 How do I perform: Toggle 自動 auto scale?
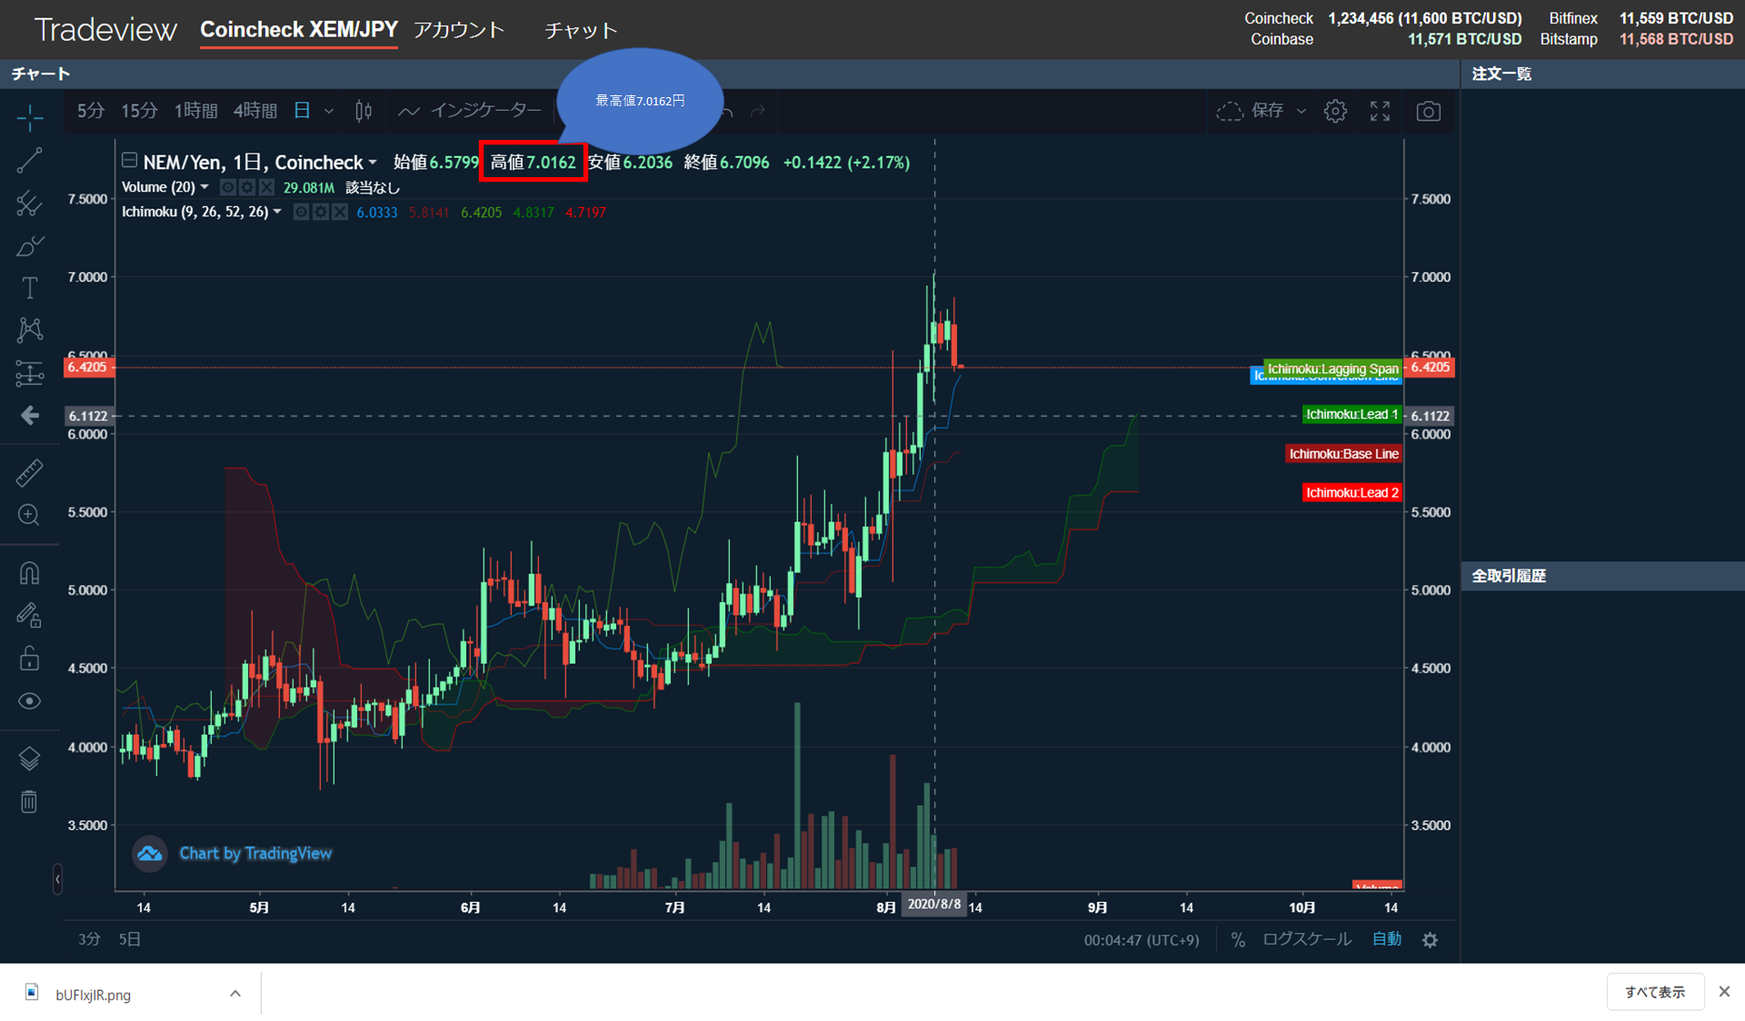[x=1387, y=939]
